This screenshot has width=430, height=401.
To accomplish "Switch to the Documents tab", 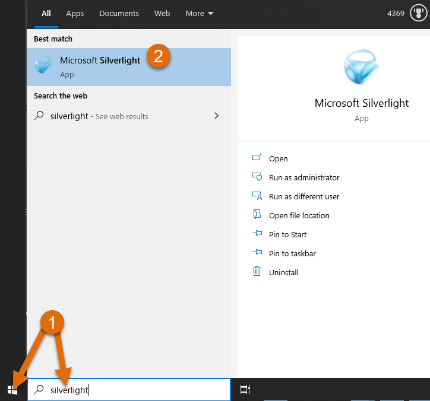I will 119,14.
